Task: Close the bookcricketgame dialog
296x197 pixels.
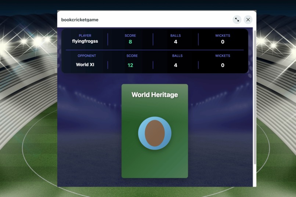Action: 248,19
